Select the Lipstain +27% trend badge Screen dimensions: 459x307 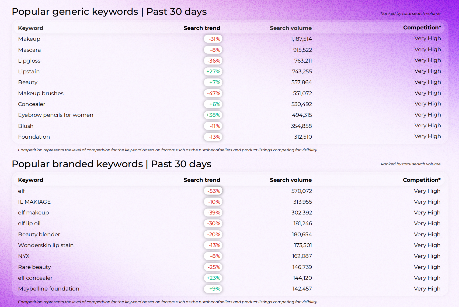213,71
